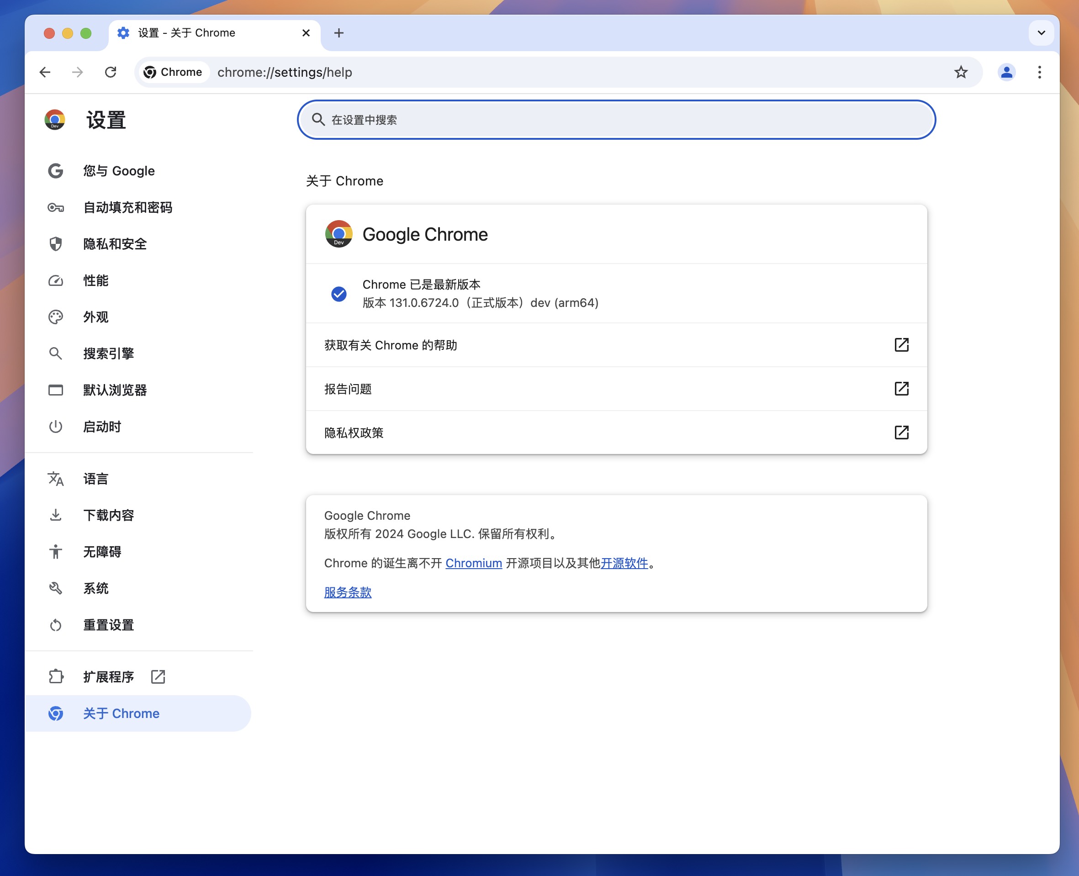Screen dimensions: 1079x876
Task: Open the 隐私权政策 row
Action: pos(616,433)
